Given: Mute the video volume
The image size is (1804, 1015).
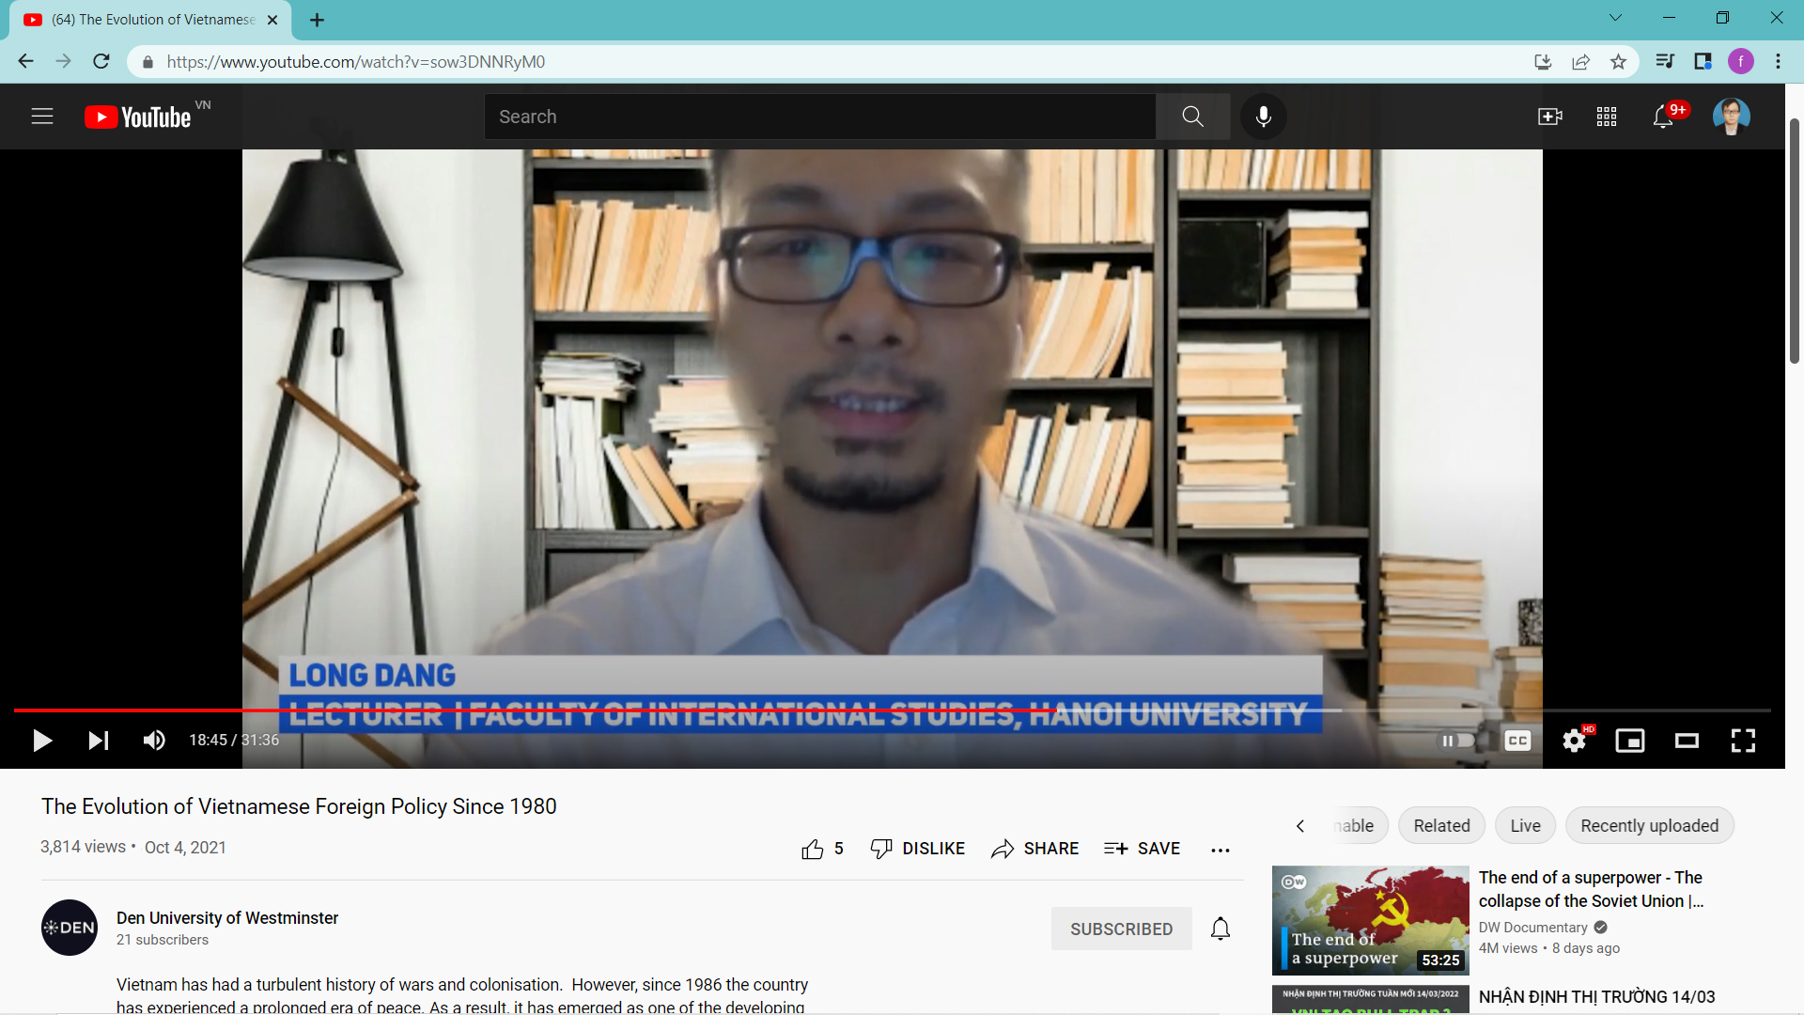Looking at the screenshot, I should pyautogui.click(x=154, y=741).
